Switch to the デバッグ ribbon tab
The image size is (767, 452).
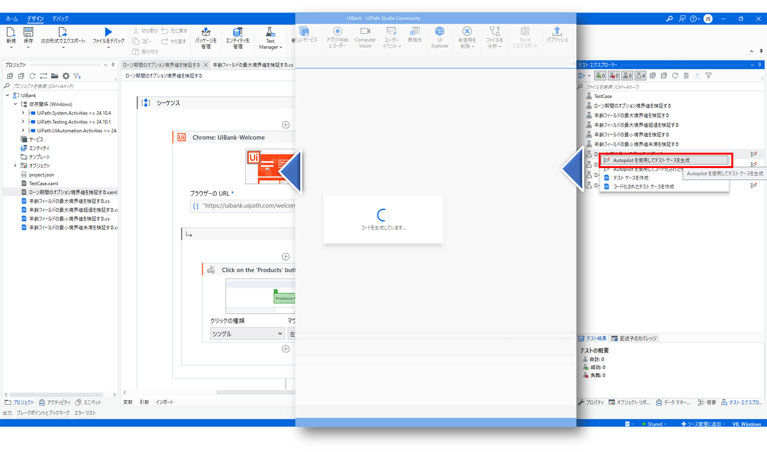(x=60, y=18)
